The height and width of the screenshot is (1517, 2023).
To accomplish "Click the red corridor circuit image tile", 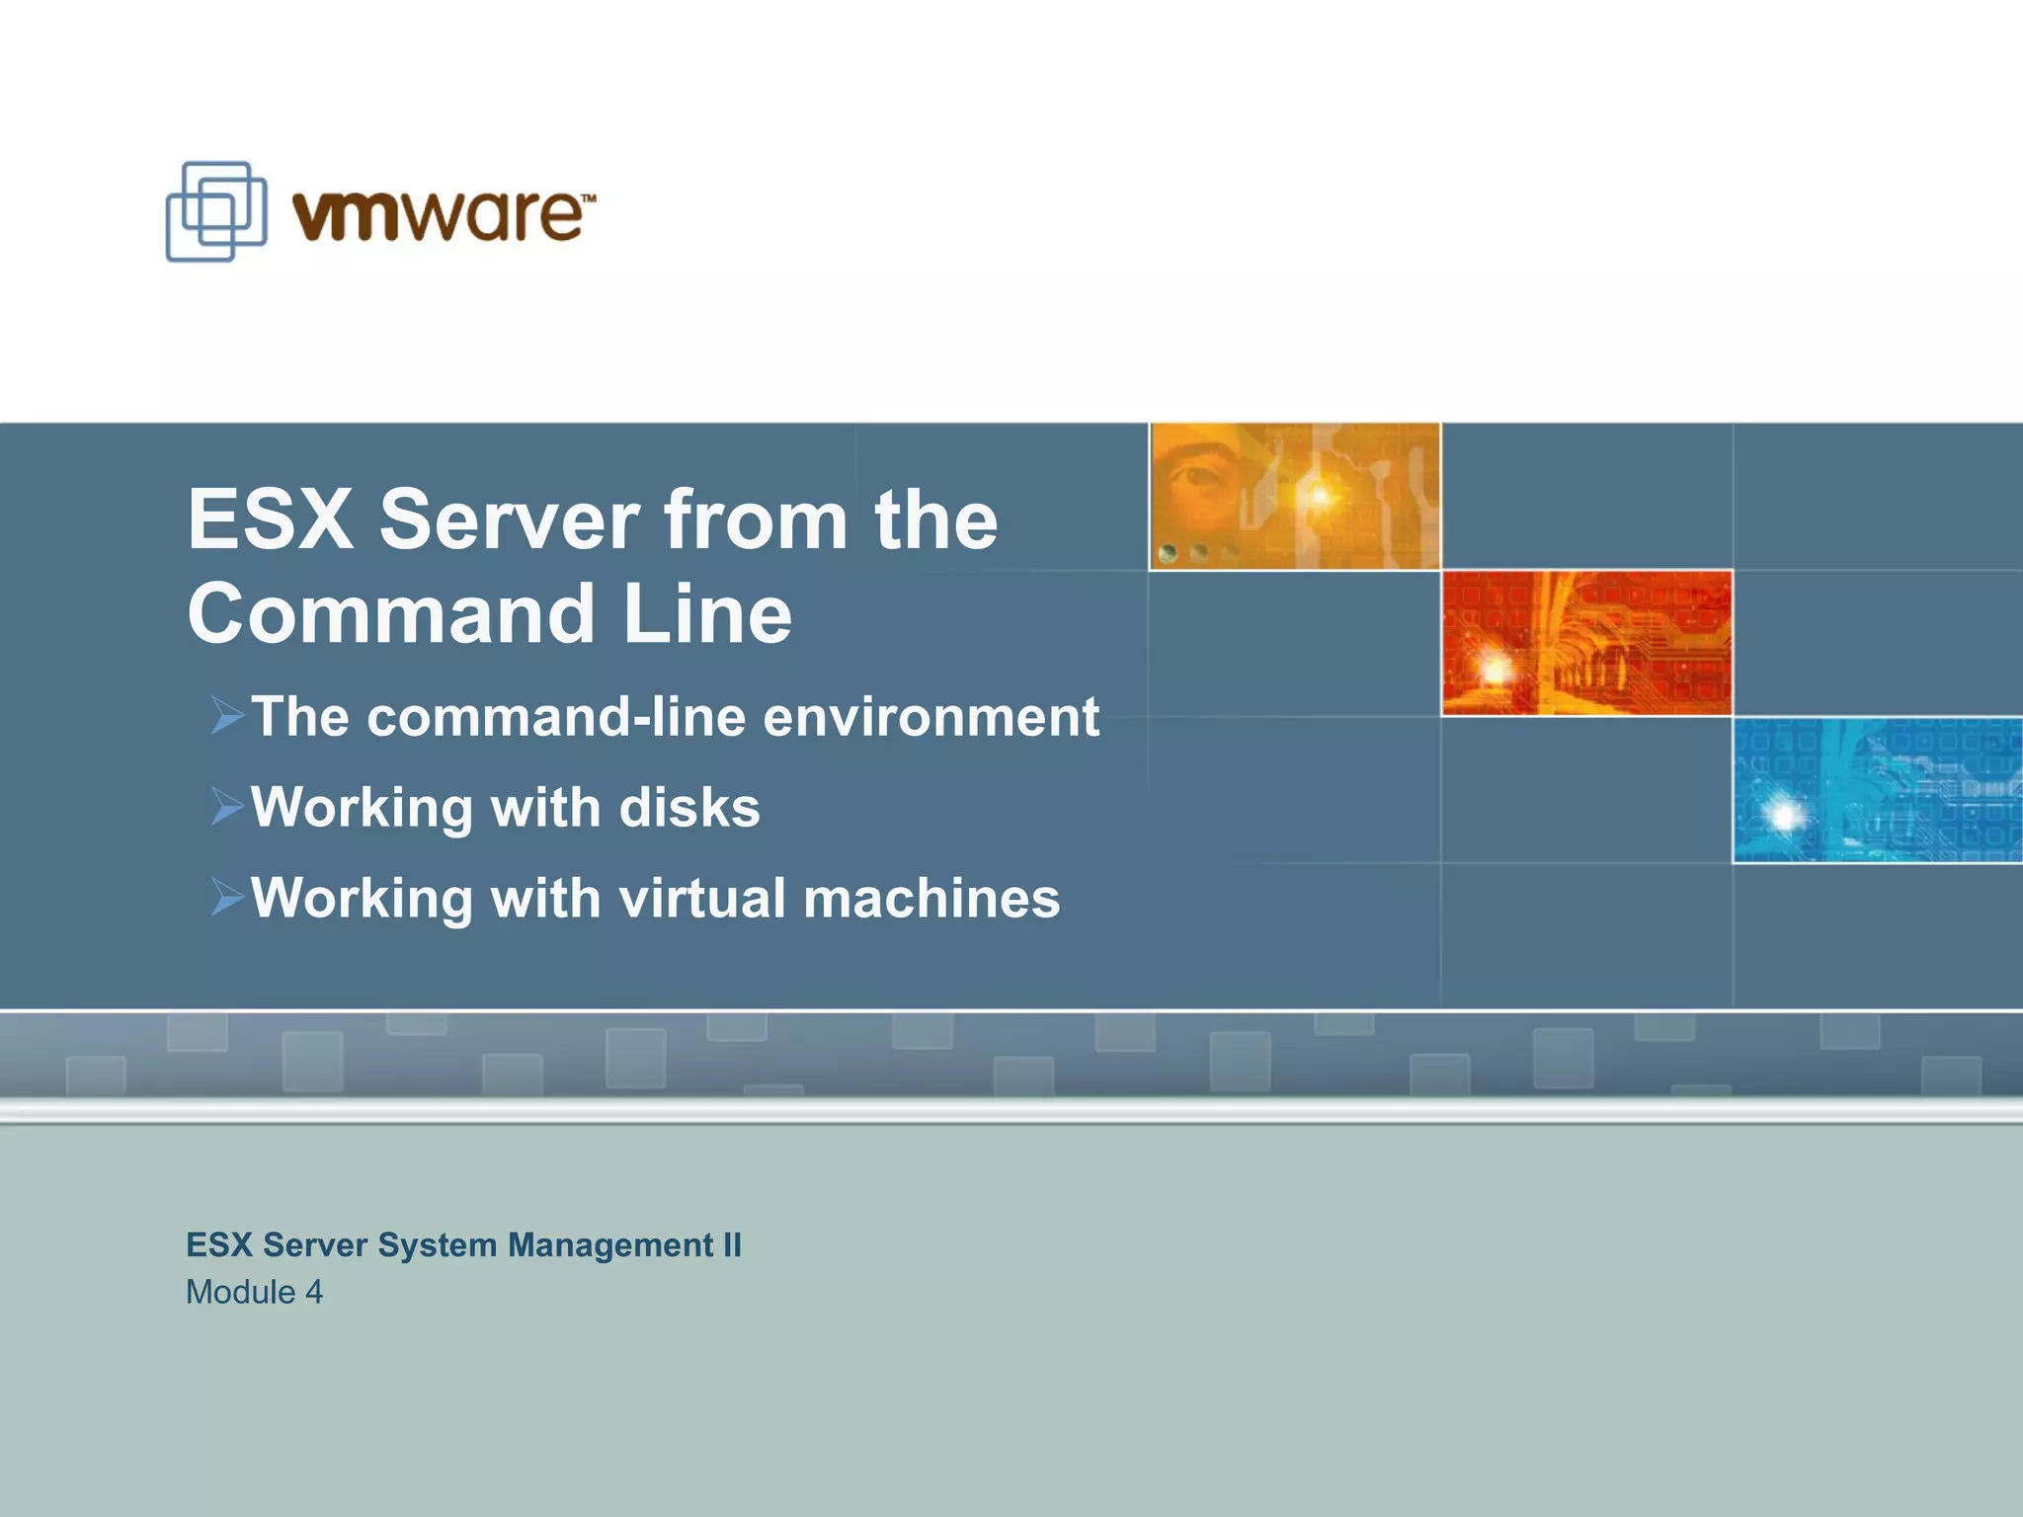I will pos(1586,643).
